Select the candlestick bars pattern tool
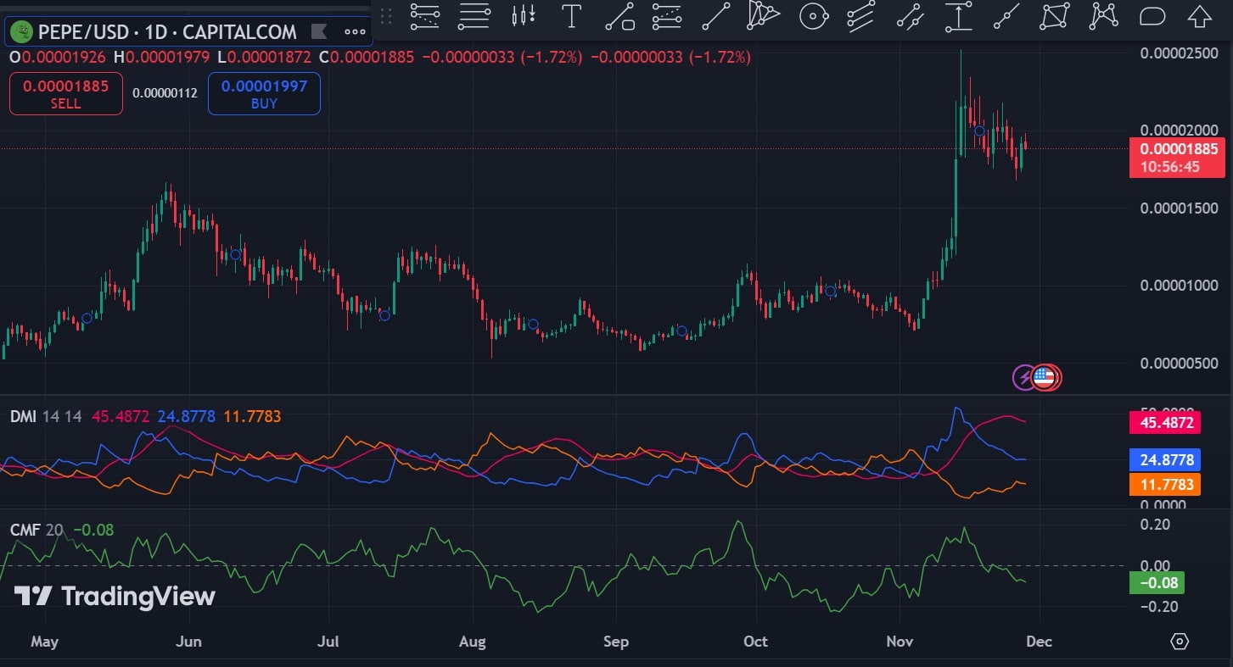Screen dimensions: 1233x667 524,15
